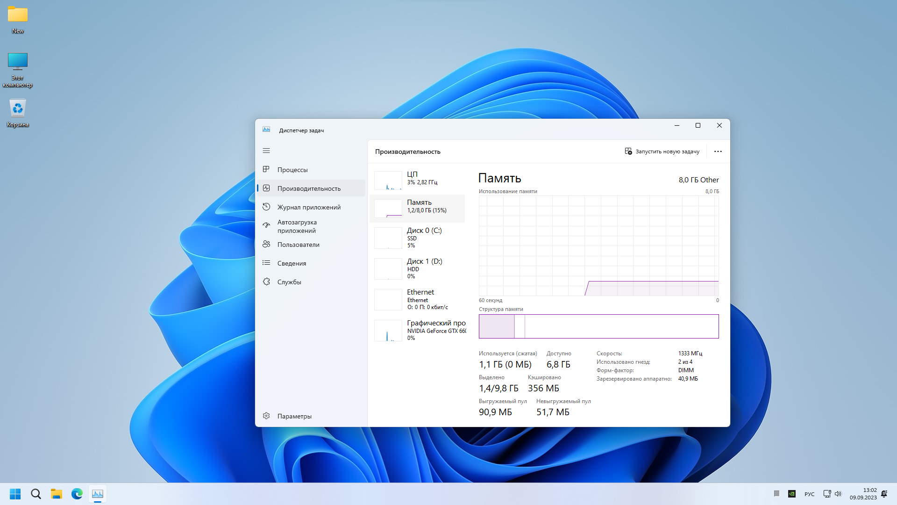Viewport: 897px width, 505px height.
Task: Select Disk 1 (D:) HDD entry
Action: point(418,268)
